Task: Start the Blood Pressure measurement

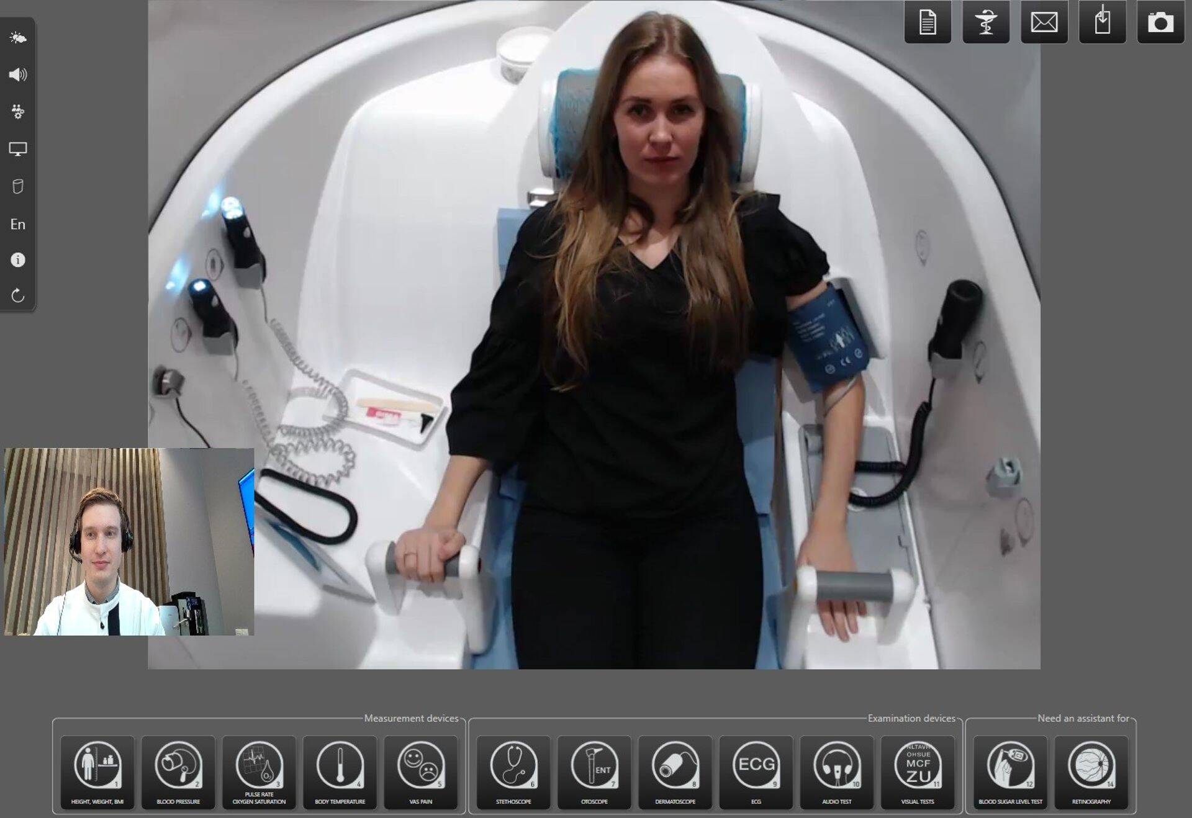Action: point(178,771)
